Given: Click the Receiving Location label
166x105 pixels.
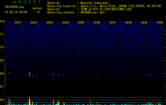Looking at the screenshot, I should 61,6.
